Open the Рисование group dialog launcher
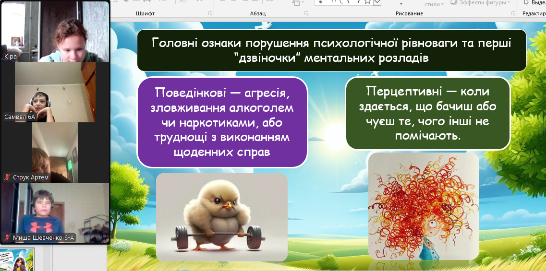Viewport: 546px width, 271px height. pyautogui.click(x=513, y=13)
